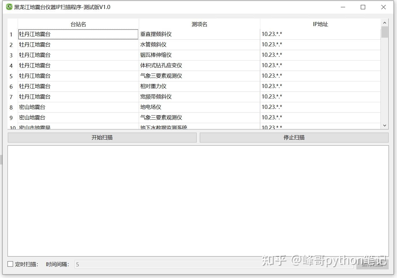Screen dimensions: 397x278
Task: Select the IP地址 column header
Action: click(320, 24)
